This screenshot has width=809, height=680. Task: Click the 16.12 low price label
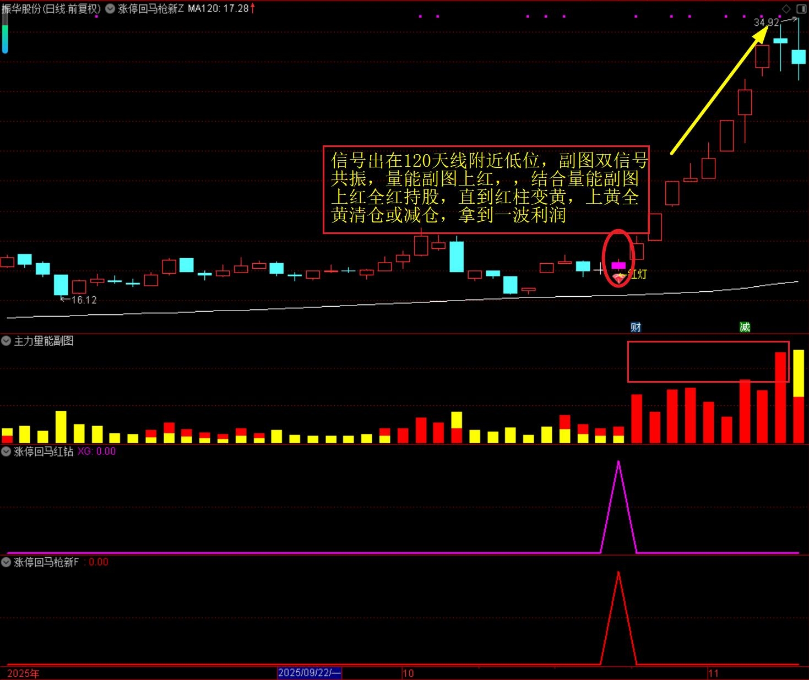(84, 300)
